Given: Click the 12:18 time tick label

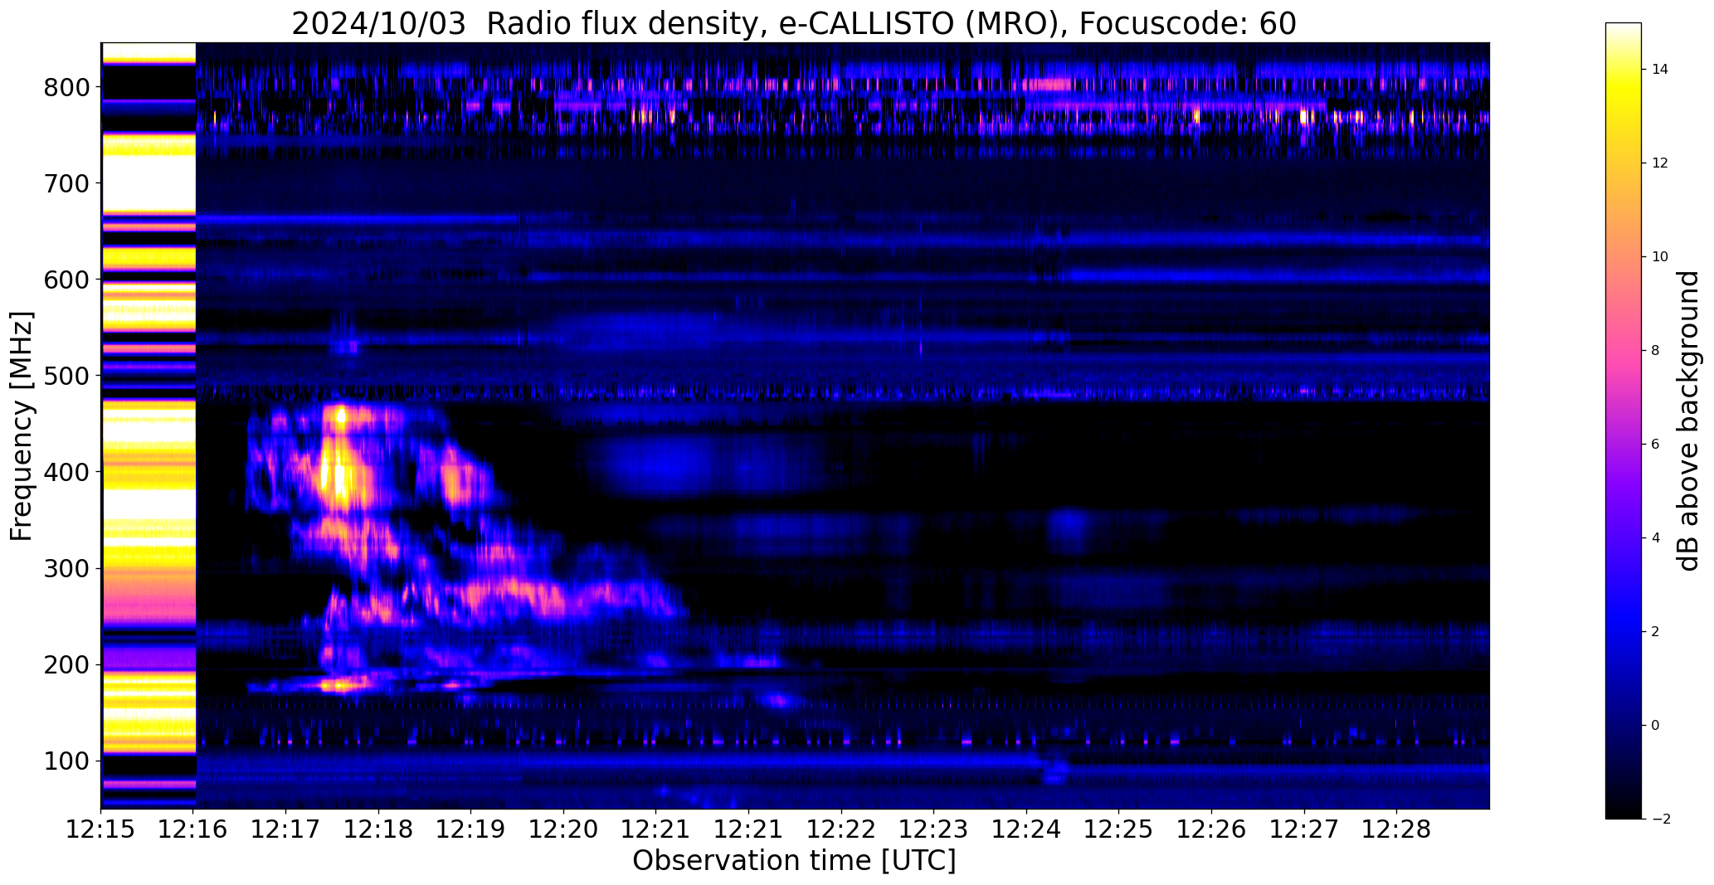Looking at the screenshot, I should [x=379, y=829].
